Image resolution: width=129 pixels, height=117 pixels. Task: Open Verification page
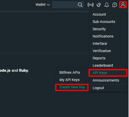coord(102,51)
